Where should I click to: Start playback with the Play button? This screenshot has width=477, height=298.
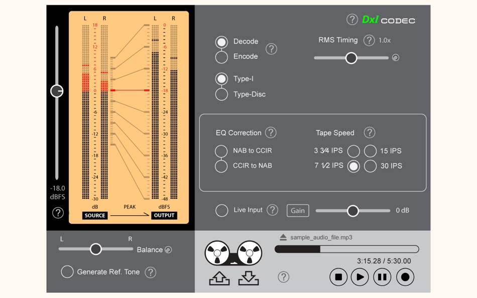point(360,277)
